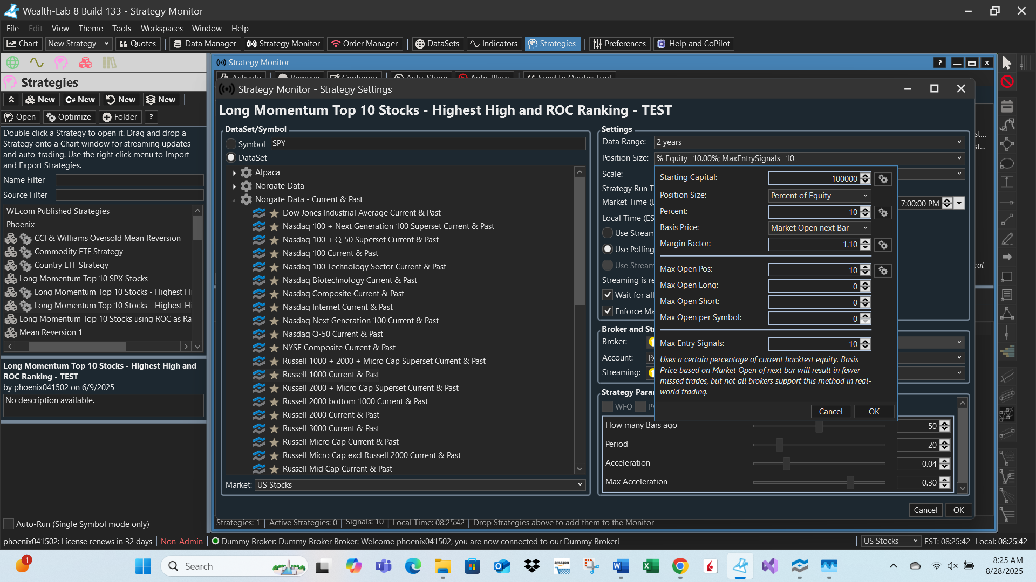Click the Optimize button in Strategies panel
Screen dimensions: 1036x582
click(x=69, y=117)
